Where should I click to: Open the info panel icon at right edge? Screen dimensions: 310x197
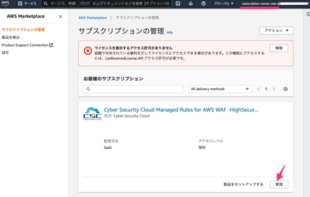pyautogui.click(x=308, y=14)
